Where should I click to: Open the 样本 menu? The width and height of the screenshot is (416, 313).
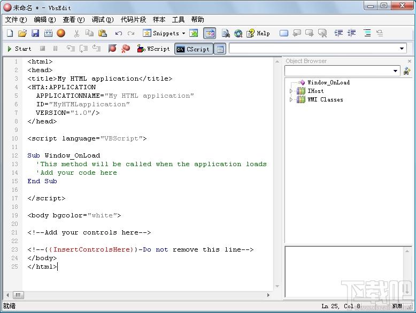[x=159, y=20]
